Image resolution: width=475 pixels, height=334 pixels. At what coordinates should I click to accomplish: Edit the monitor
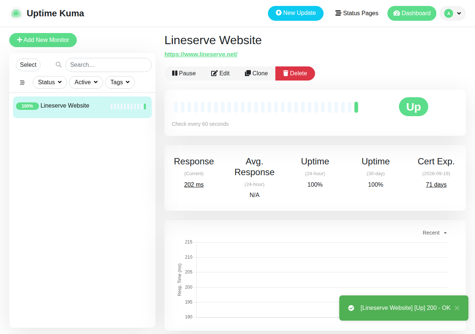[x=220, y=73]
